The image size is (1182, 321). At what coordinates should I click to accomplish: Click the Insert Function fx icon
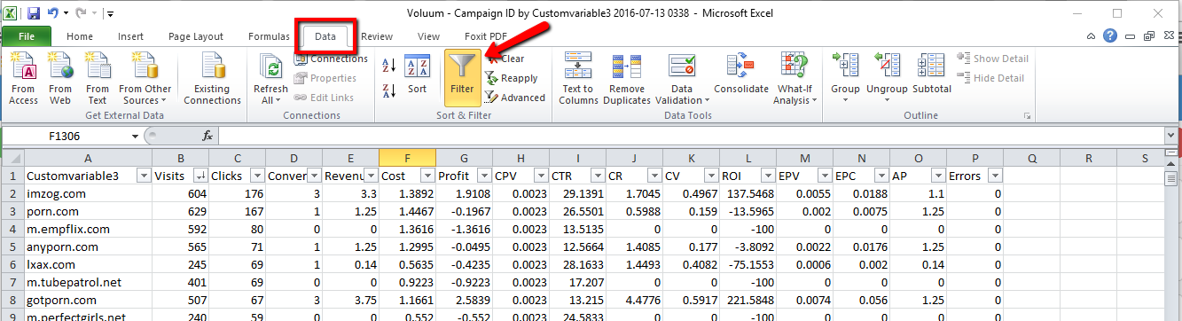[x=207, y=136]
